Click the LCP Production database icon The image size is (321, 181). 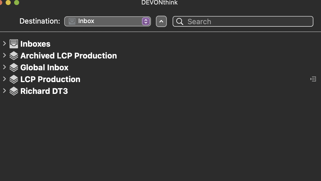(x=14, y=79)
